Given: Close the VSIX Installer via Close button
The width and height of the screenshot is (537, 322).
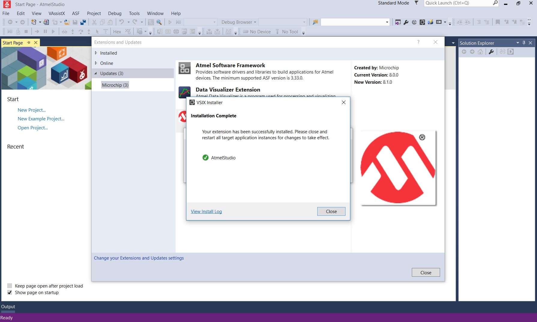Looking at the screenshot, I should point(331,211).
